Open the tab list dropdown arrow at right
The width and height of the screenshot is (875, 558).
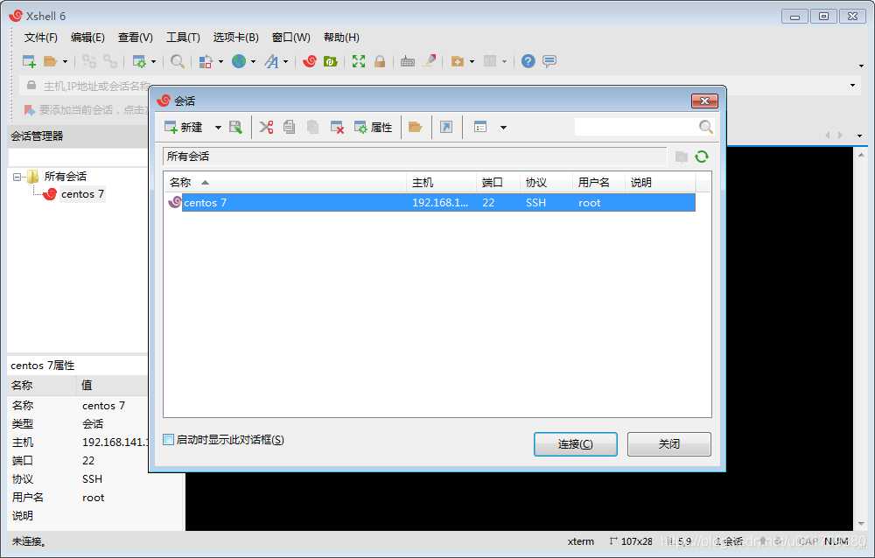tap(859, 136)
